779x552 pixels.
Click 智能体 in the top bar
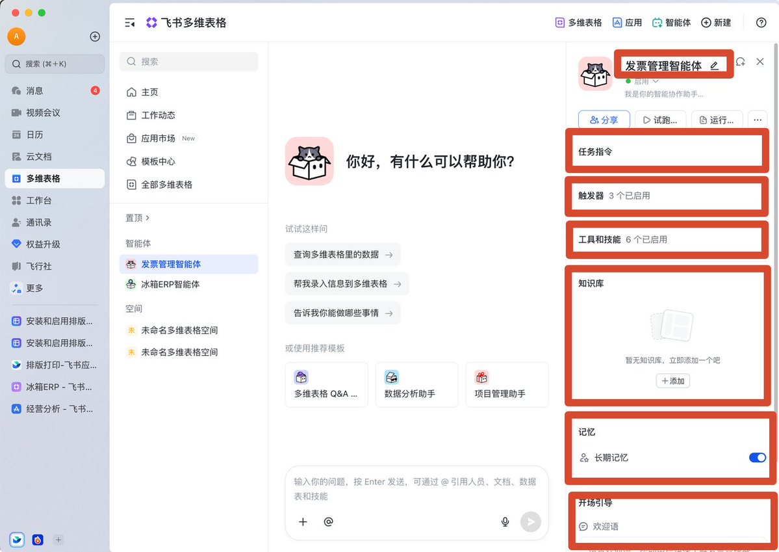pyautogui.click(x=671, y=22)
